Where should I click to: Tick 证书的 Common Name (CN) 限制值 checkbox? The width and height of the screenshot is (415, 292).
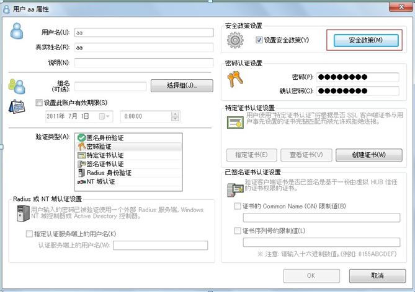pos(238,206)
